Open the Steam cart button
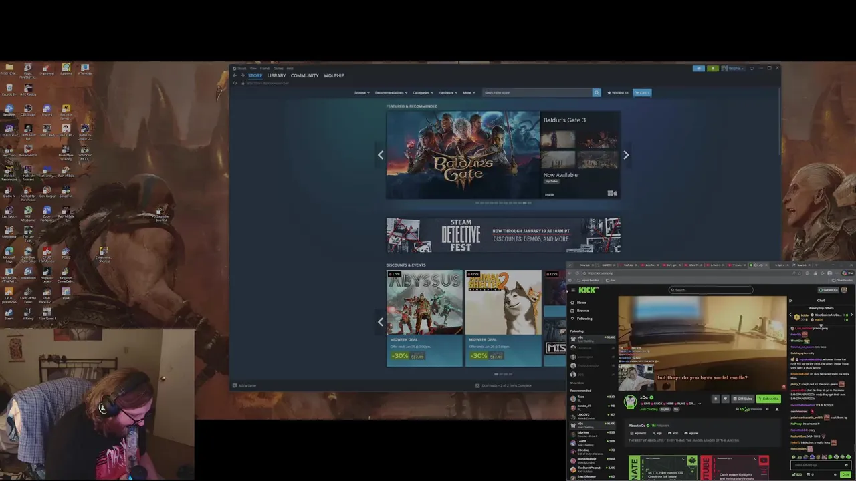856x481 pixels. [642, 92]
